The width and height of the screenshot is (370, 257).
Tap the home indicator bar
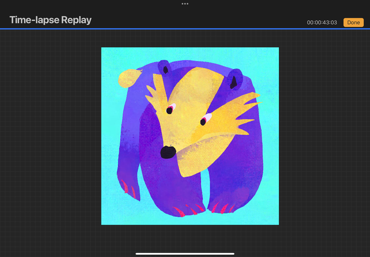[x=185, y=253]
